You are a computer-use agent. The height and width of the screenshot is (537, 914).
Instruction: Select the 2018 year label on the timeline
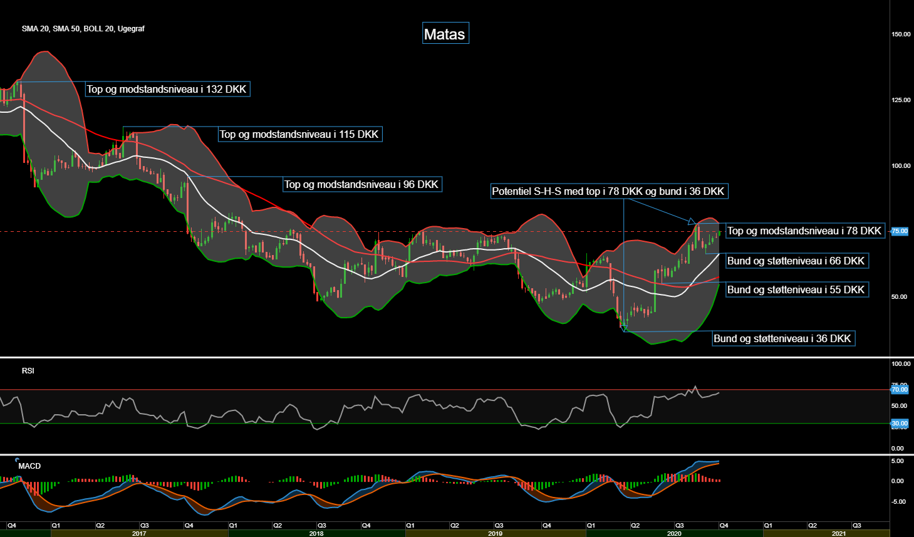[316, 533]
